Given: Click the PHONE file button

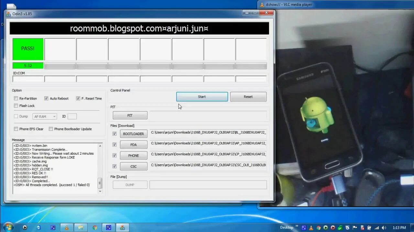Looking at the screenshot, I should coord(133,155).
